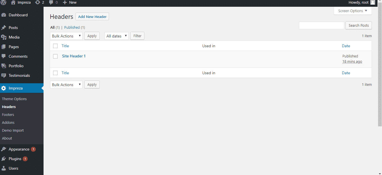Screen dimensions: 382x175
Task: Tick the select-all checkbox in bottom footer row
Action: pos(55,73)
